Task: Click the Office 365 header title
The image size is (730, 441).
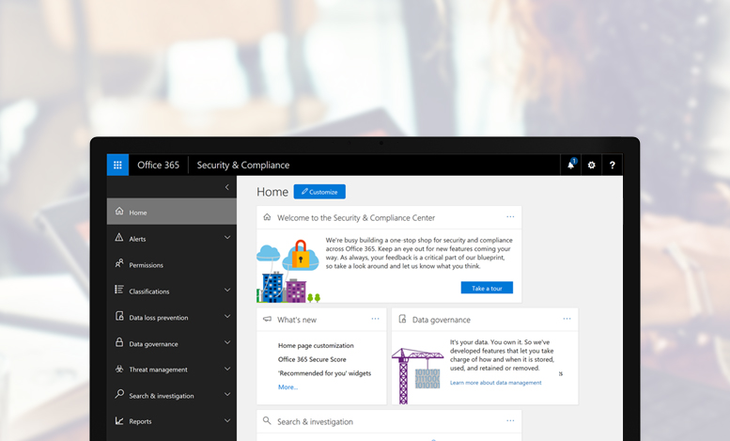Action: click(x=158, y=165)
